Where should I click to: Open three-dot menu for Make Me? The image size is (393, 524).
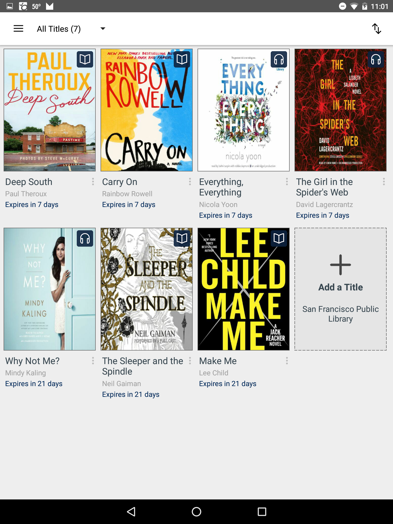[x=287, y=361]
